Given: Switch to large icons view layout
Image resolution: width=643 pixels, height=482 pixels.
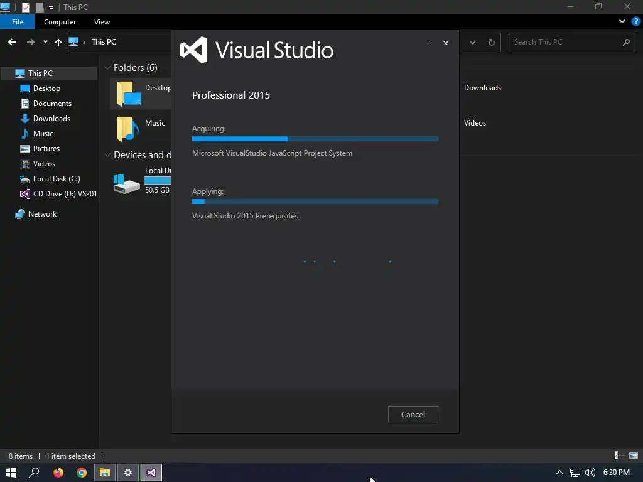Looking at the screenshot, I should click(x=634, y=456).
